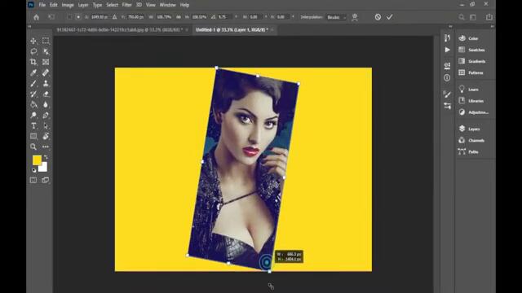The height and width of the screenshot is (293, 522).
Task: Open the Filter menu
Action: click(126, 5)
